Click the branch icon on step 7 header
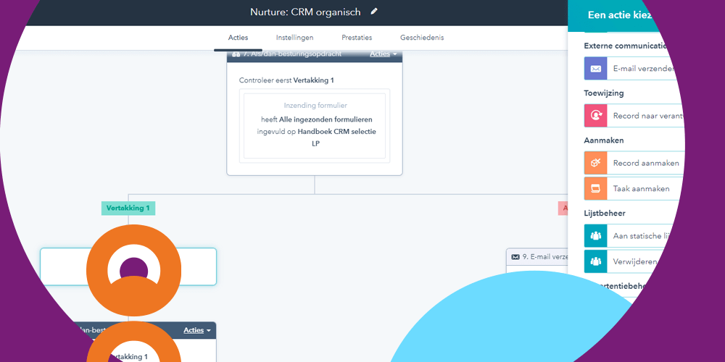 (236, 54)
